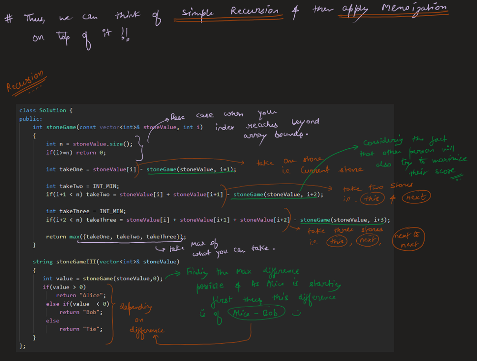The height and width of the screenshot is (361, 477).
Task: Click the 'int value = stoneGame(stoneValue,0);' line
Action: pyautogui.click(x=103, y=278)
